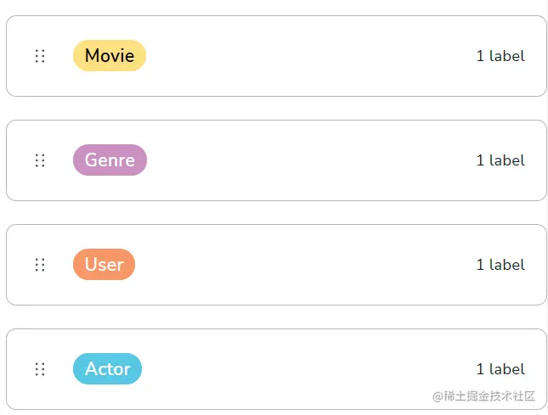548x415 pixels.
Task: Grab the drag handle beside Movie
Action: click(x=40, y=56)
